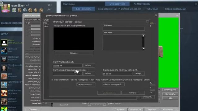The image size is (198, 111).
Task: Browse for preview image with Обзор
Action: pyautogui.click(x=74, y=53)
